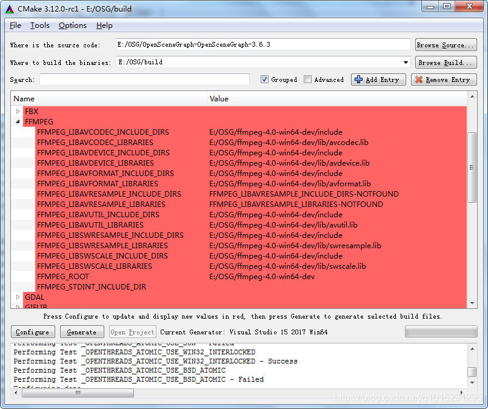Screen dimensions: 488x409
Task: Click FFMPEG_LIBAVRESAMPLE_INCLUDE_DIRS-NOTFOUND value
Action: 304,194
